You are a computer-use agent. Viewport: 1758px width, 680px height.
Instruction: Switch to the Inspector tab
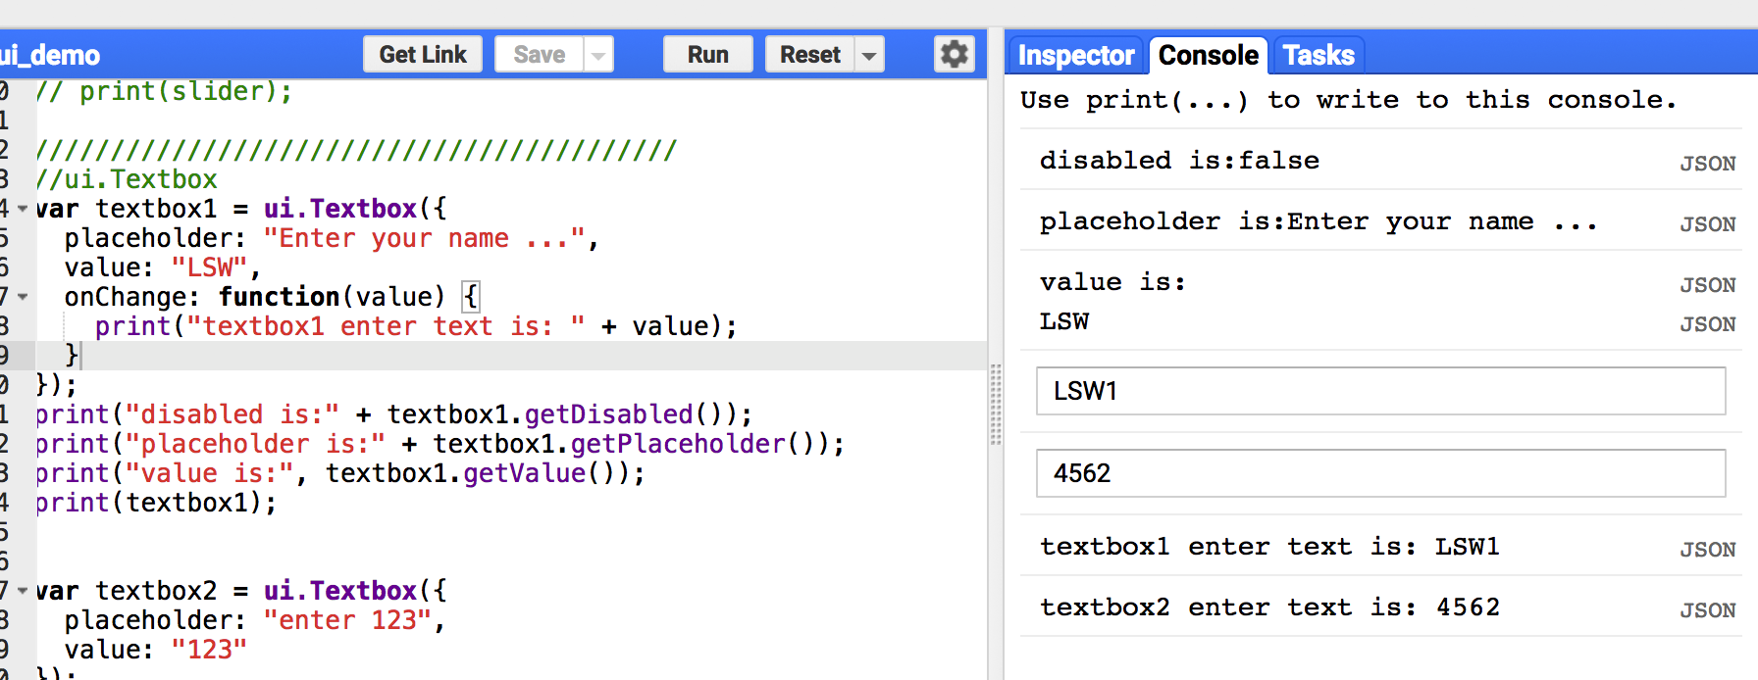tap(1075, 56)
